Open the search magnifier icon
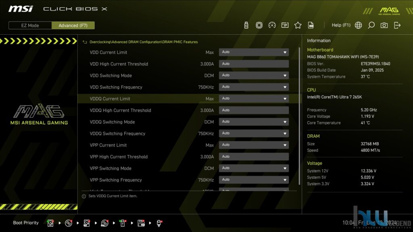 tap(371, 25)
